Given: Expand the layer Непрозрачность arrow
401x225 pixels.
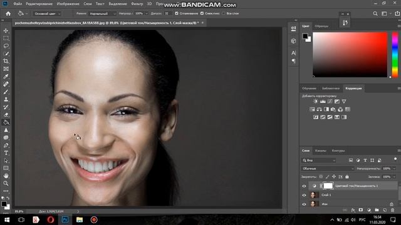Looking at the screenshot, I should pyautogui.click(x=394, y=169).
